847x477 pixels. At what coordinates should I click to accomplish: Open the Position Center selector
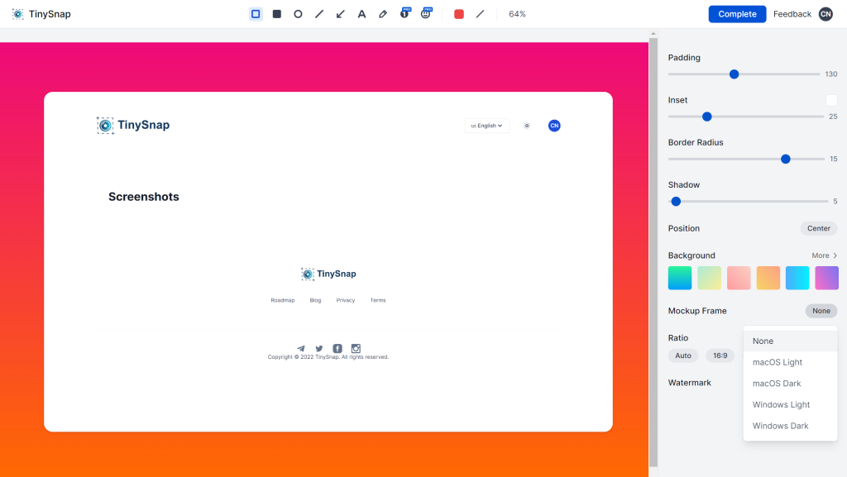[x=818, y=228]
